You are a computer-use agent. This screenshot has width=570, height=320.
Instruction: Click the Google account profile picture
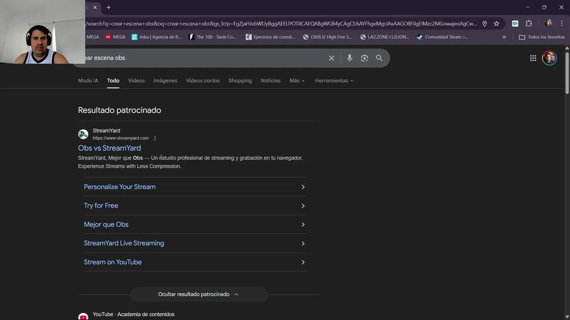coord(549,58)
